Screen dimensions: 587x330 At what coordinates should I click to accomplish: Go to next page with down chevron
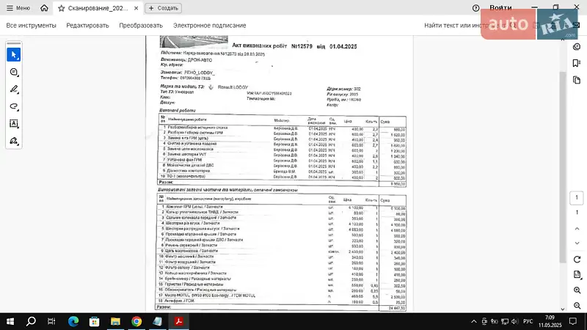point(577,243)
